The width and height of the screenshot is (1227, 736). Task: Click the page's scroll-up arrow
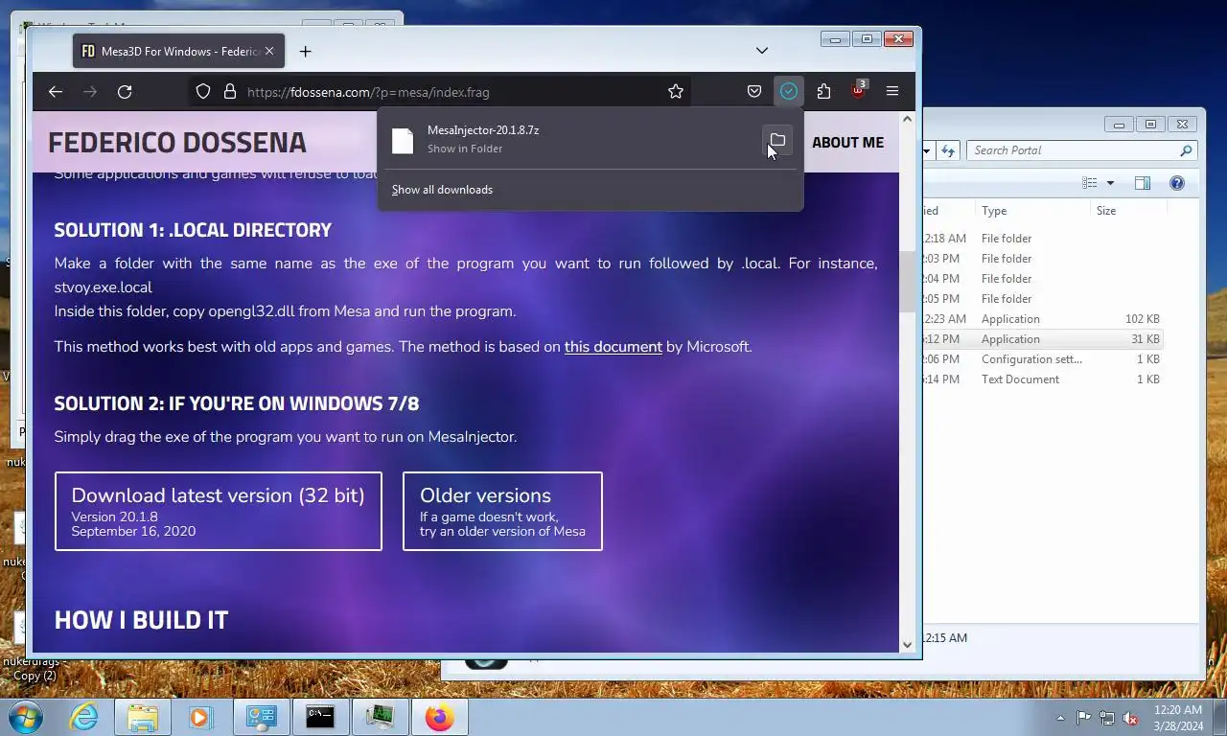[x=907, y=120]
